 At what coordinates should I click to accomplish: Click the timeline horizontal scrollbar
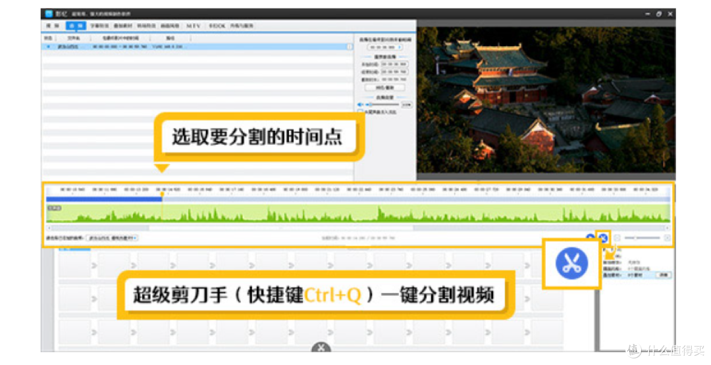(358, 228)
